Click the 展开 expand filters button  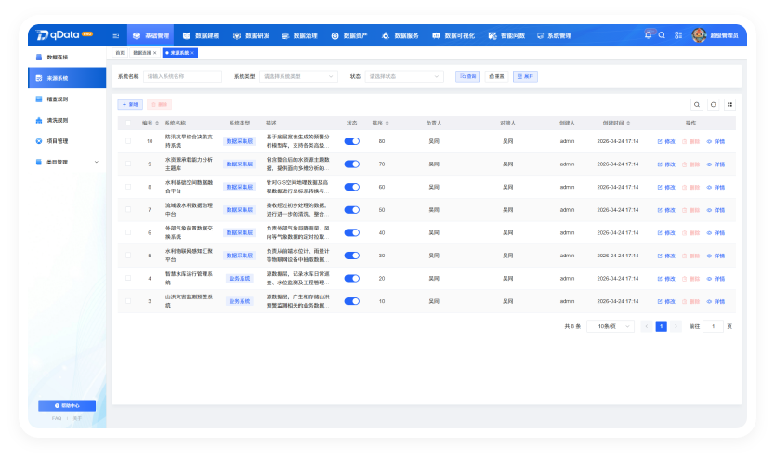tap(525, 76)
